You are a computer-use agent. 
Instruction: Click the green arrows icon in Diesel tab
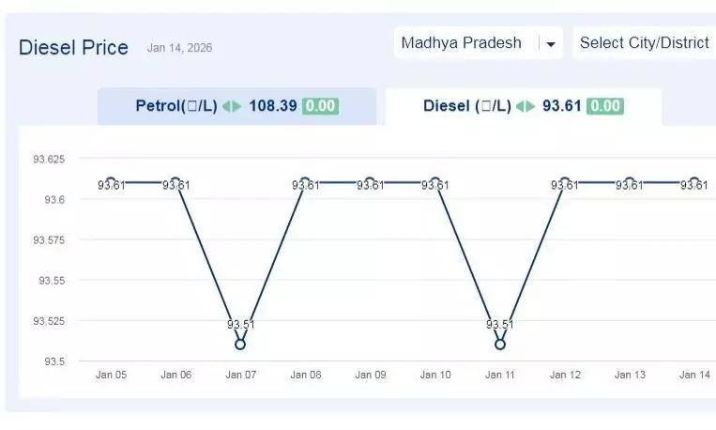tap(526, 106)
